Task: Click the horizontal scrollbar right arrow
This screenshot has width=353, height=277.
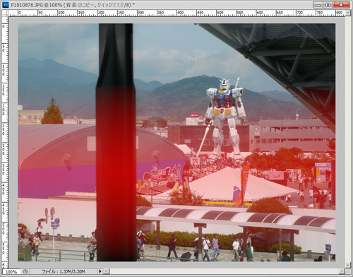Action: coord(342,271)
